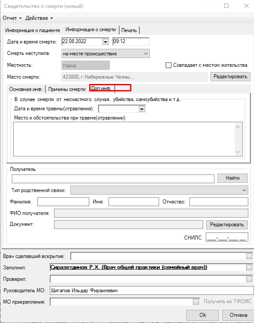Open calendar arrow for death date

coord(105,42)
